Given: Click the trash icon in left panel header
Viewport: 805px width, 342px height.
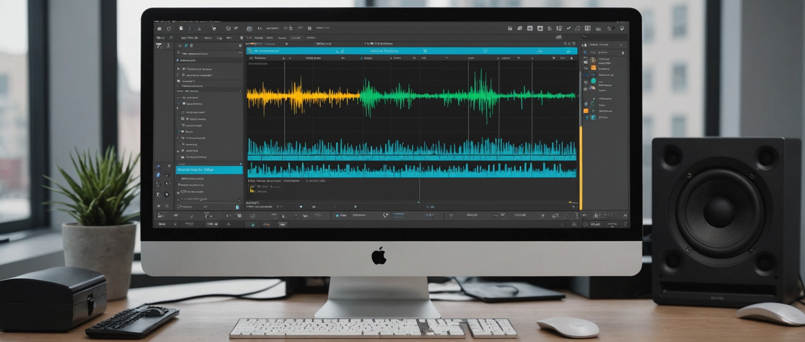Looking at the screenshot, I should [x=240, y=46].
